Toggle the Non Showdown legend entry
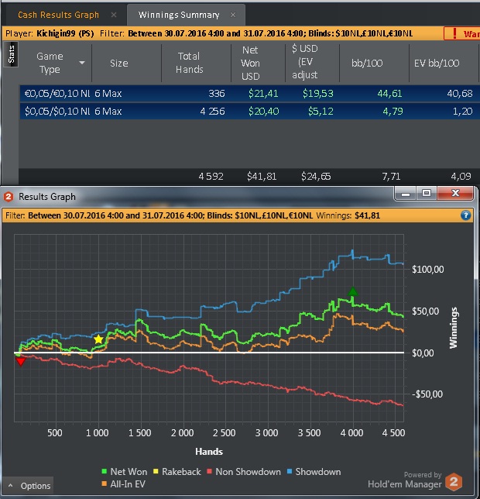 click(x=244, y=472)
